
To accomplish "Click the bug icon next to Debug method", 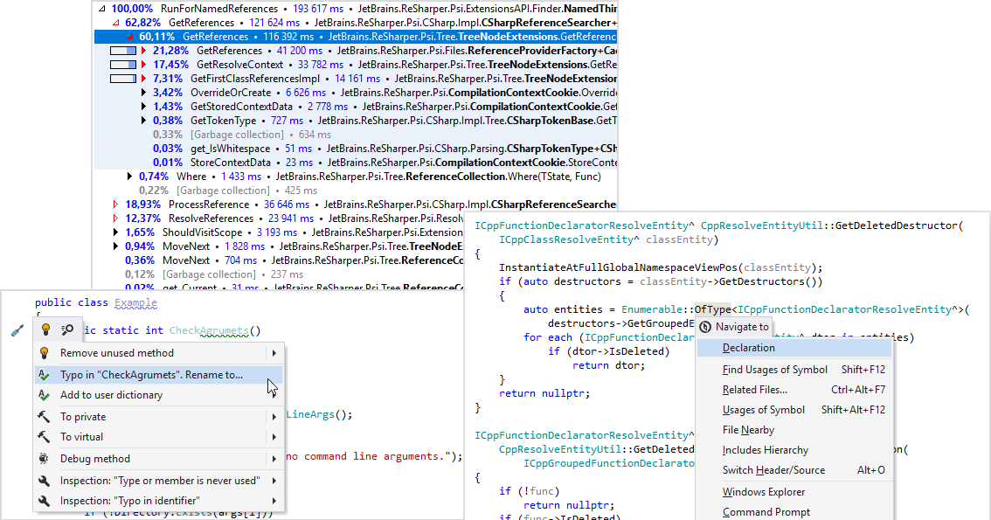I will [44, 459].
